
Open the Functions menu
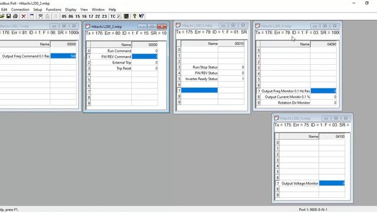[x=54, y=9]
